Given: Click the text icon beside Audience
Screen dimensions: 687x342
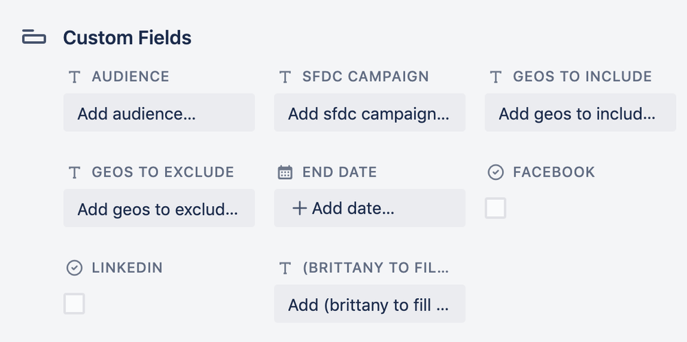Looking at the screenshot, I should coord(75,77).
